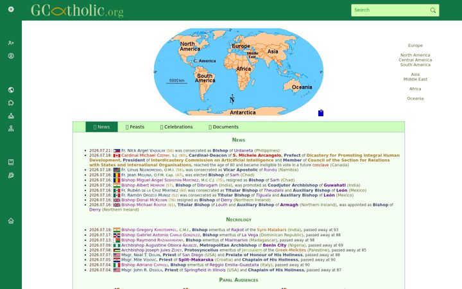
Task: Open the Africa link in region list
Action: [x=415, y=89]
